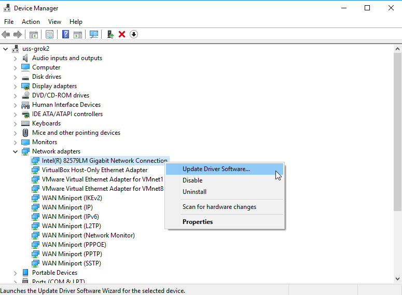The height and width of the screenshot is (295, 402).
Task: Expand the Display adapters category
Action: tap(15, 86)
